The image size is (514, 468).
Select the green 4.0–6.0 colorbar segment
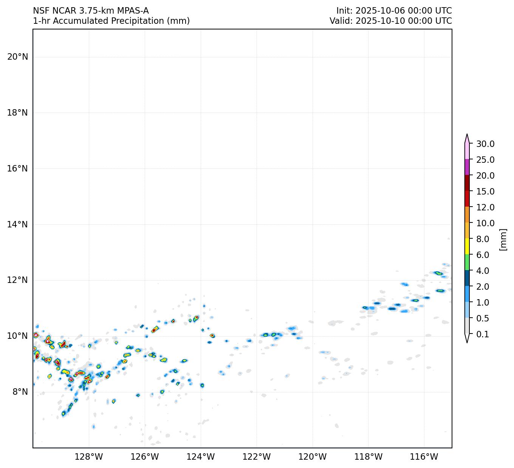tap(467, 263)
